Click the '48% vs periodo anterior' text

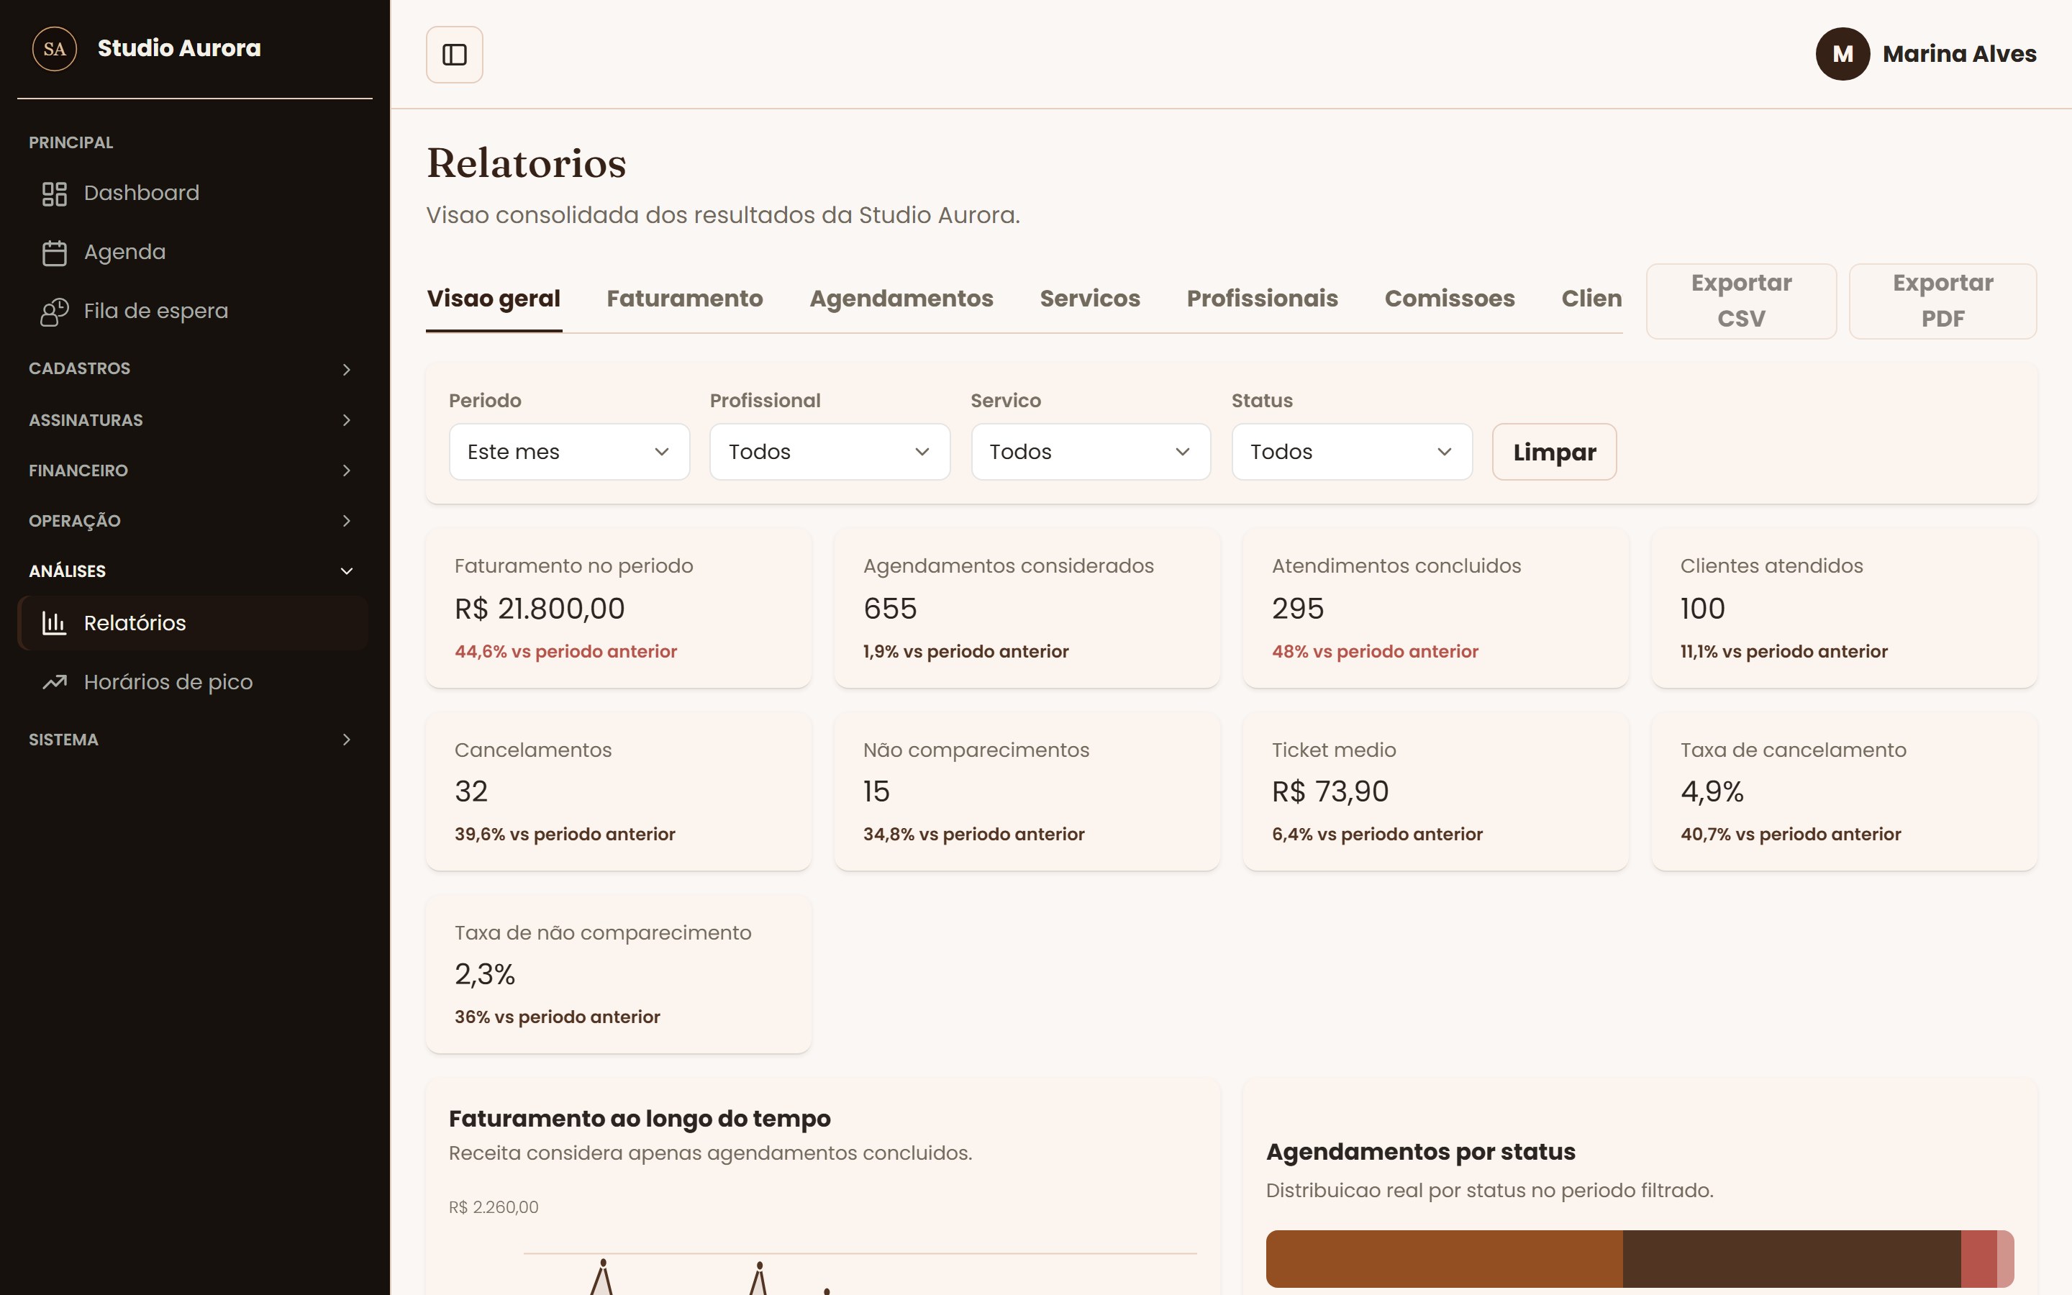(1375, 652)
